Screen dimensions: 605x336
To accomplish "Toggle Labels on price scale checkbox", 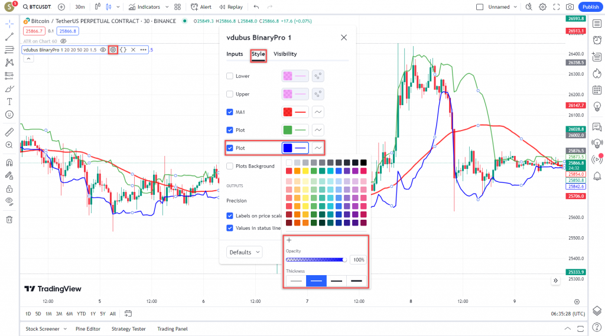I will (x=230, y=216).
